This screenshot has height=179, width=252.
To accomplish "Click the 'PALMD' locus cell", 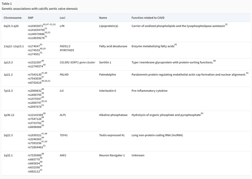I will [x=64, y=75].
